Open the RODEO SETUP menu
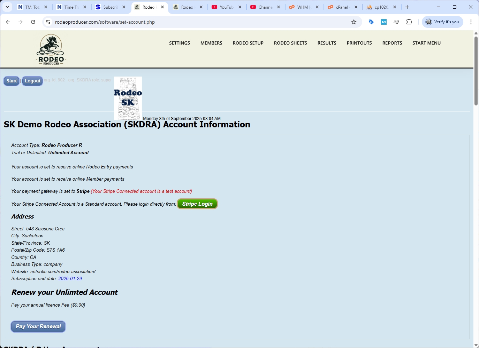Viewport: 479px width, 348px height. click(248, 43)
